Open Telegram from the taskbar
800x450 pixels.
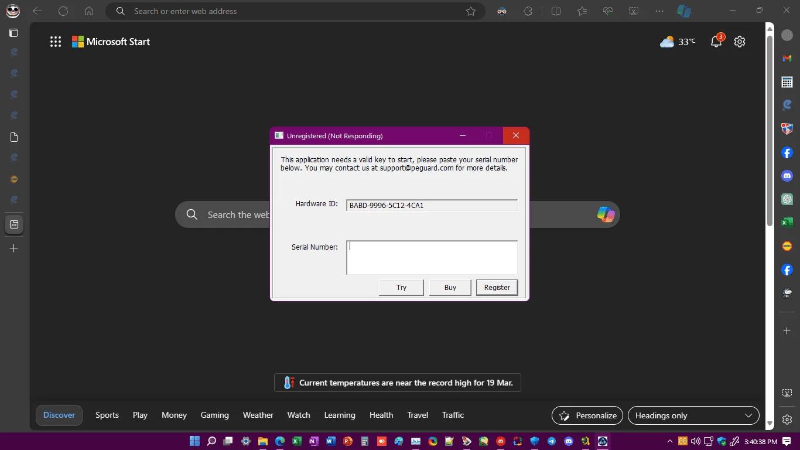552,441
